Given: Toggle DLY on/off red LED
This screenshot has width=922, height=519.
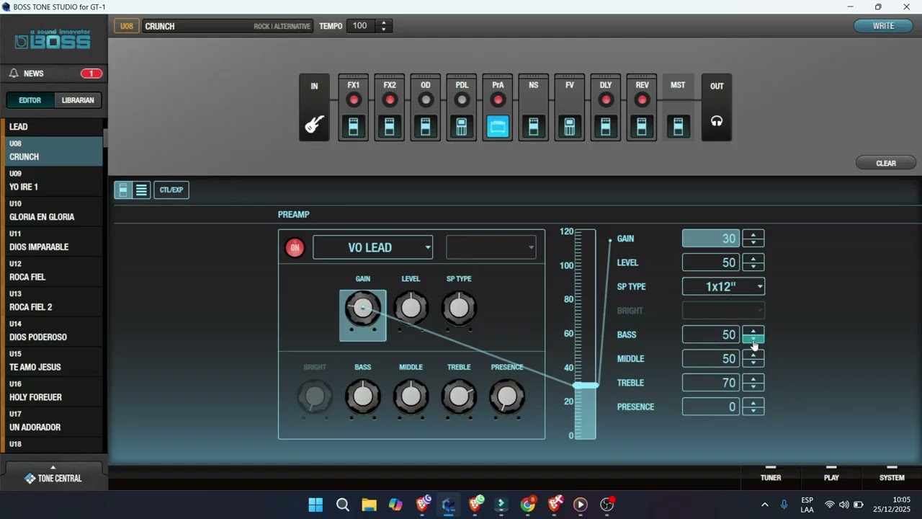Looking at the screenshot, I should click(606, 99).
